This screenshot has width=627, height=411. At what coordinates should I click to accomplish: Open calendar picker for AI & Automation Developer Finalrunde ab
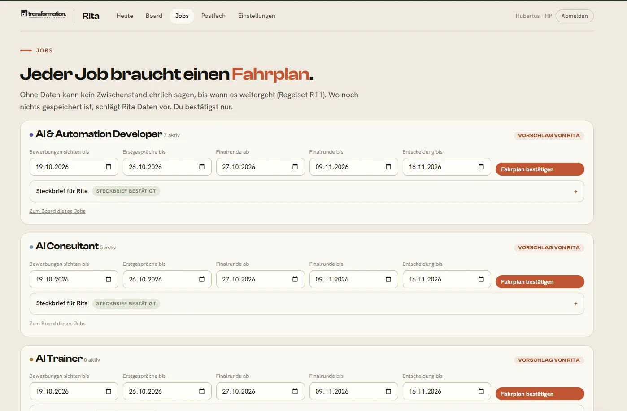pyautogui.click(x=295, y=167)
